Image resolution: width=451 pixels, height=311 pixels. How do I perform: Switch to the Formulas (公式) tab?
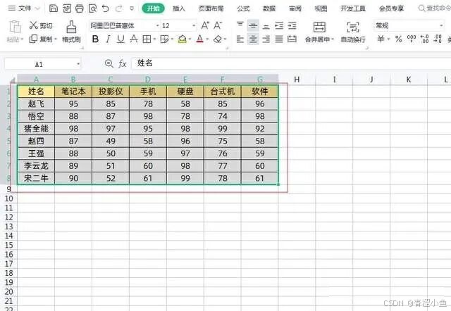243,8
